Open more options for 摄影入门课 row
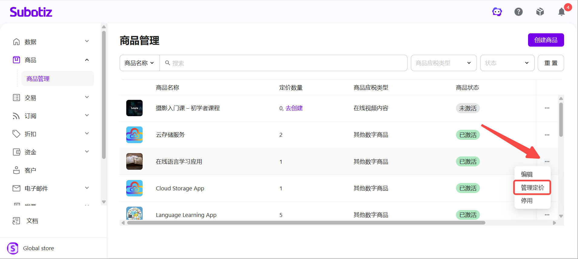The width and height of the screenshot is (578, 259). [x=547, y=108]
